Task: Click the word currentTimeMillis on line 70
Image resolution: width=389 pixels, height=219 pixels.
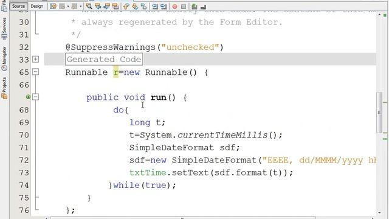Action: tap(223, 135)
